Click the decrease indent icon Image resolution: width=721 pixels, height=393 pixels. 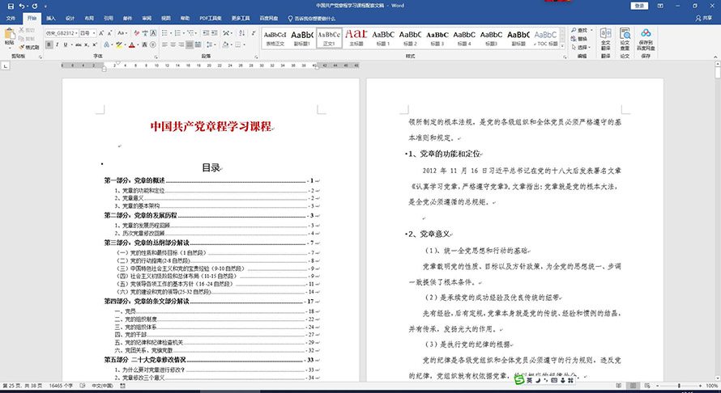[x=206, y=33]
